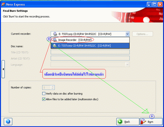Maximize the Nero Express window
Viewport: 164px width, 127px height.
pyautogui.click(x=155, y=5)
